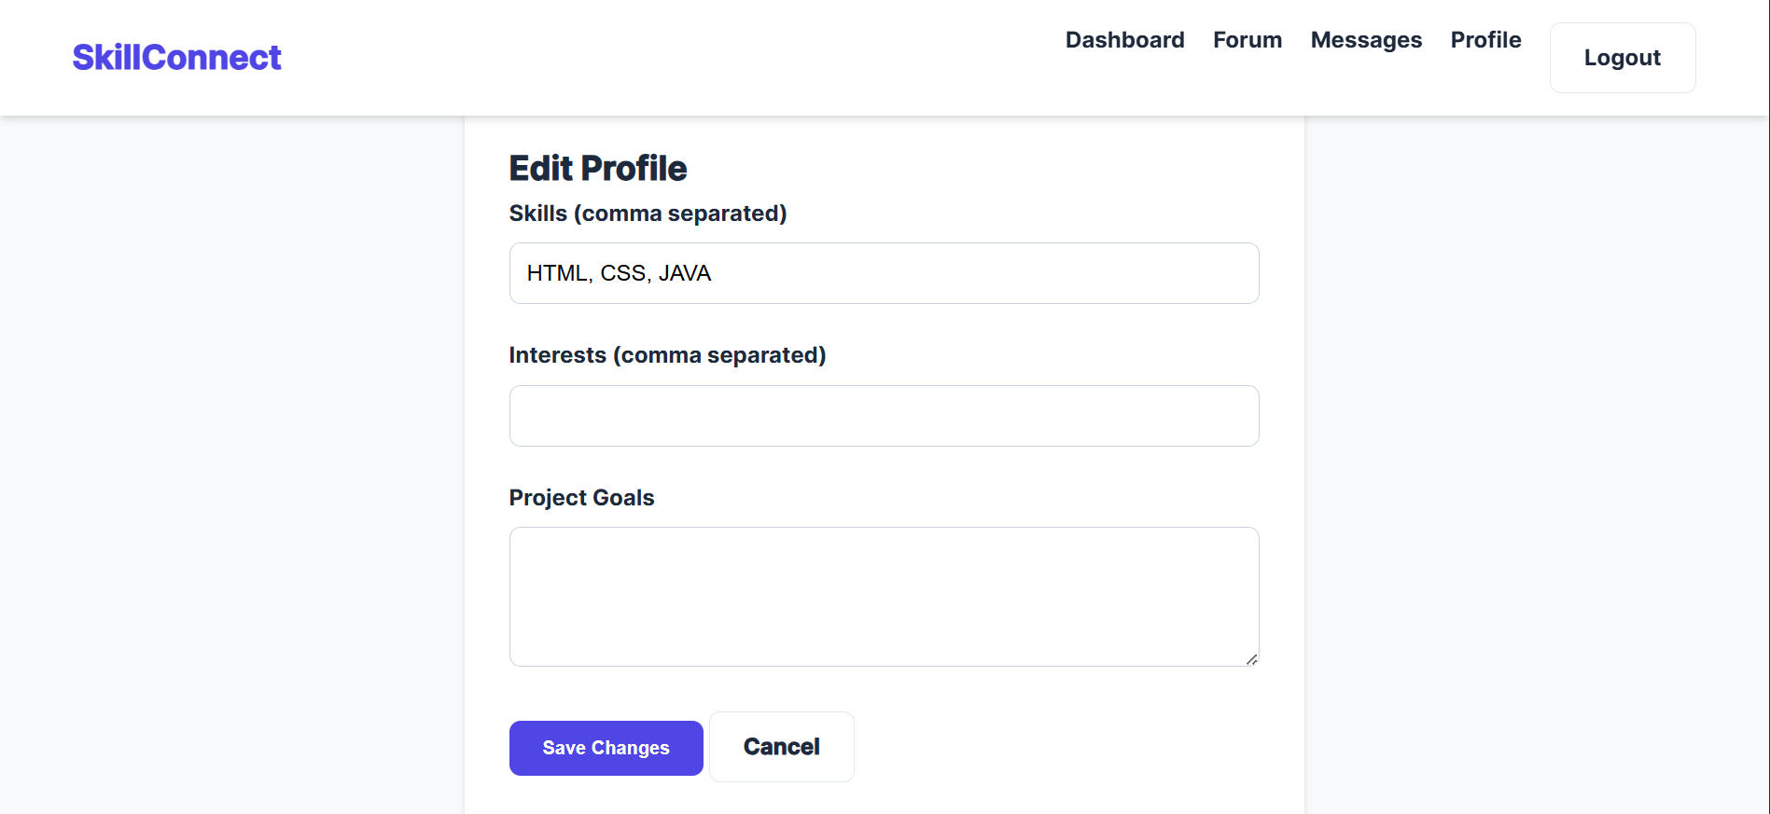The width and height of the screenshot is (1770, 814).
Task: Grab the Project Goals textarea resize handle
Action: point(1251,659)
